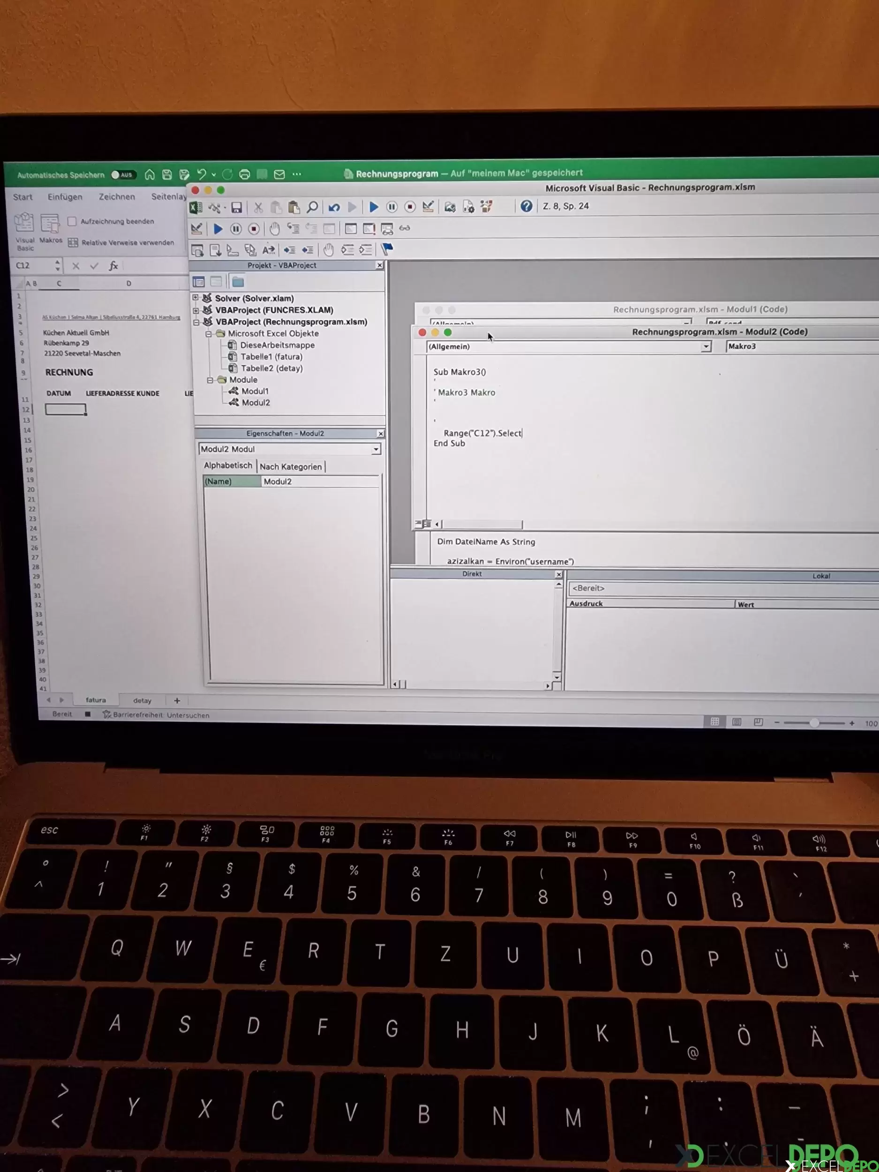The width and height of the screenshot is (879, 1172).
Task: Undo the last edit in the VBA editor toolbar
Action: [x=334, y=207]
